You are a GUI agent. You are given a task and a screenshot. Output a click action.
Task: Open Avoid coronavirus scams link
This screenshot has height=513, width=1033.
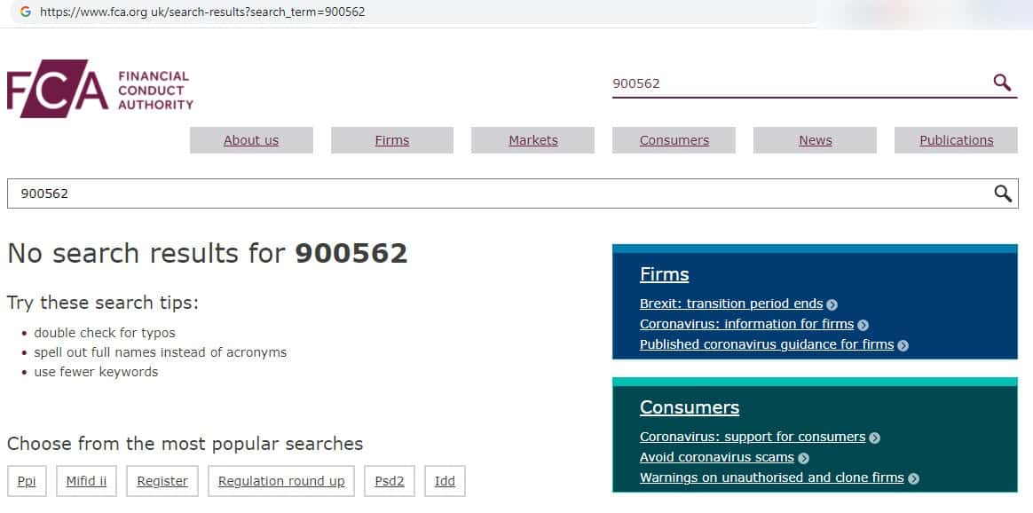717,457
